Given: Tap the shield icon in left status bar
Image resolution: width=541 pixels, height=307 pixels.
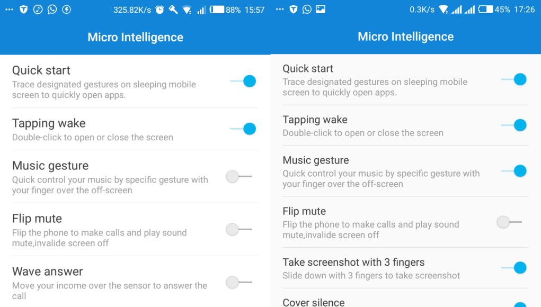Looking at the screenshot, I should click(x=23, y=10).
